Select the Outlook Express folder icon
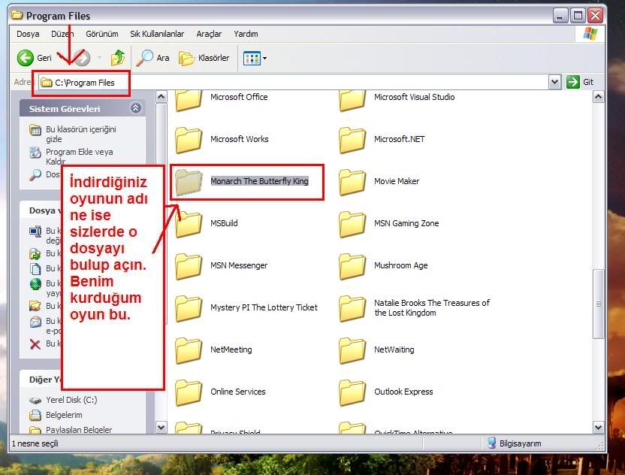The height and width of the screenshot is (475, 625). click(352, 392)
